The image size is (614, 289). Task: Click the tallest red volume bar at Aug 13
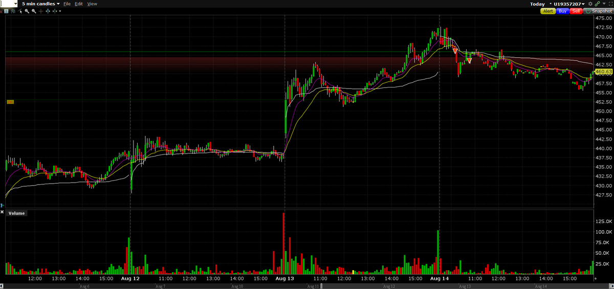click(283, 243)
